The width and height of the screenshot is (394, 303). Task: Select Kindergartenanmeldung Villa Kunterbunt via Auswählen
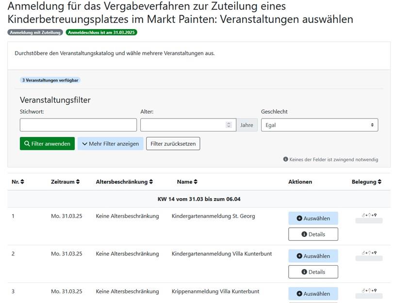[313, 256]
